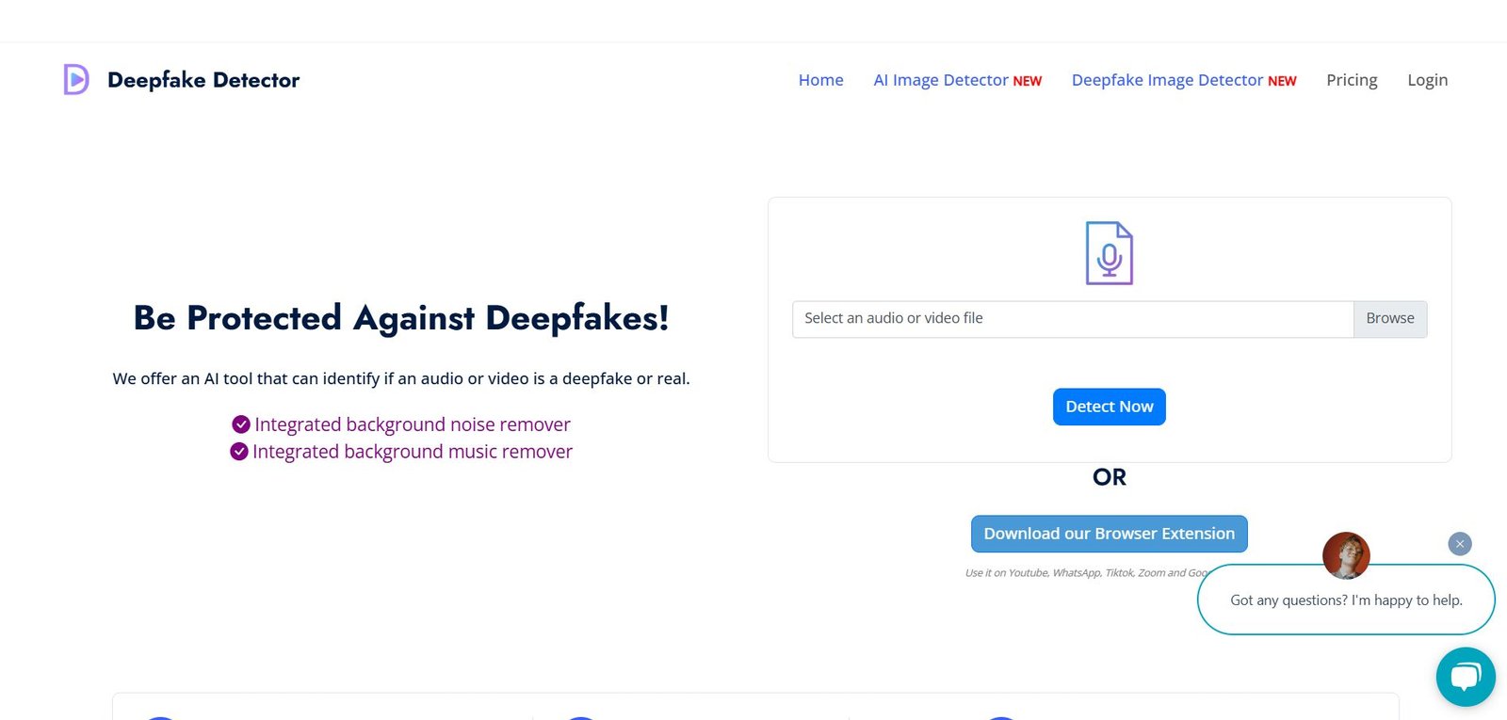Navigate to Pricing
Screen dimensions: 1507x720
1352,80
